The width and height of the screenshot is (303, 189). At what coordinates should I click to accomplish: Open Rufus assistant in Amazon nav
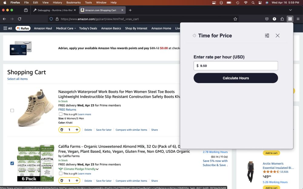[x=23, y=28]
